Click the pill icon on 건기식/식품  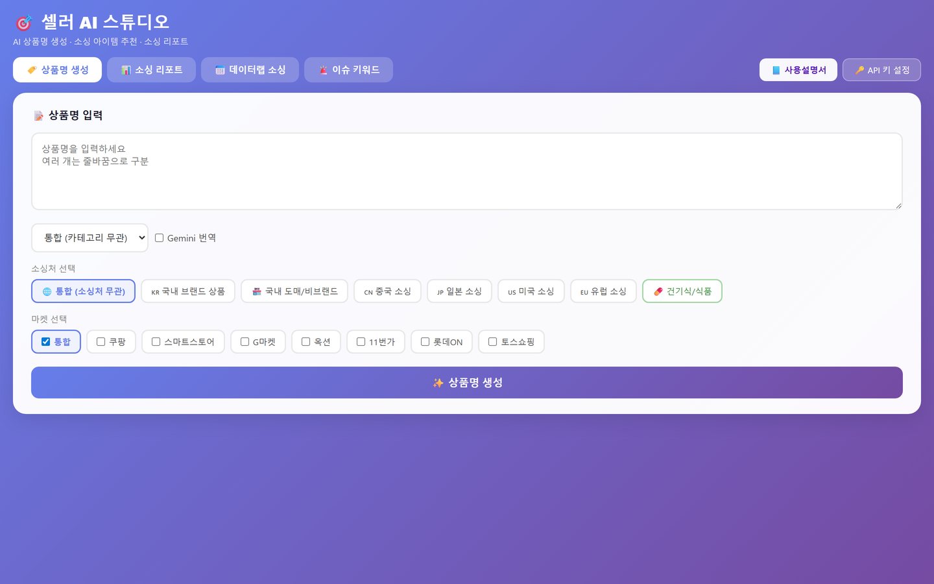(x=658, y=291)
